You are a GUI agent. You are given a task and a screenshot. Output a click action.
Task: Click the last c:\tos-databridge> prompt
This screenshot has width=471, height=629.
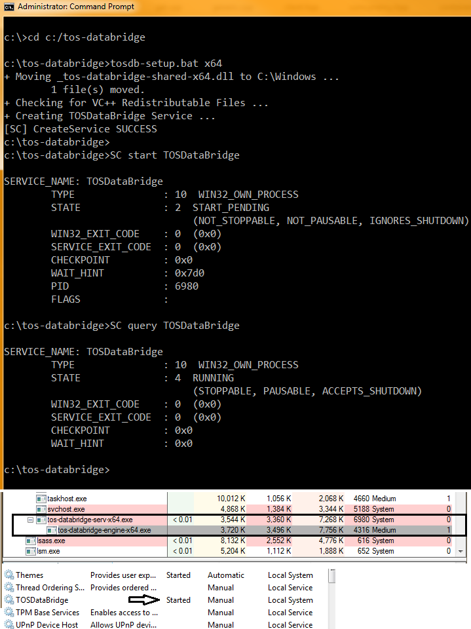pyautogui.click(x=56, y=469)
